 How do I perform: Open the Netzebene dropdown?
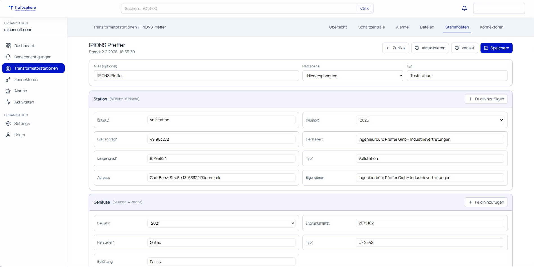[352, 76]
